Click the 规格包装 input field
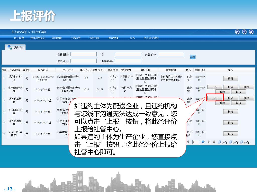 click(128, 61)
